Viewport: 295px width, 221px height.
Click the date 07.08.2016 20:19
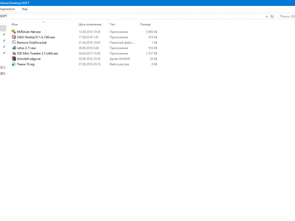tap(89, 64)
